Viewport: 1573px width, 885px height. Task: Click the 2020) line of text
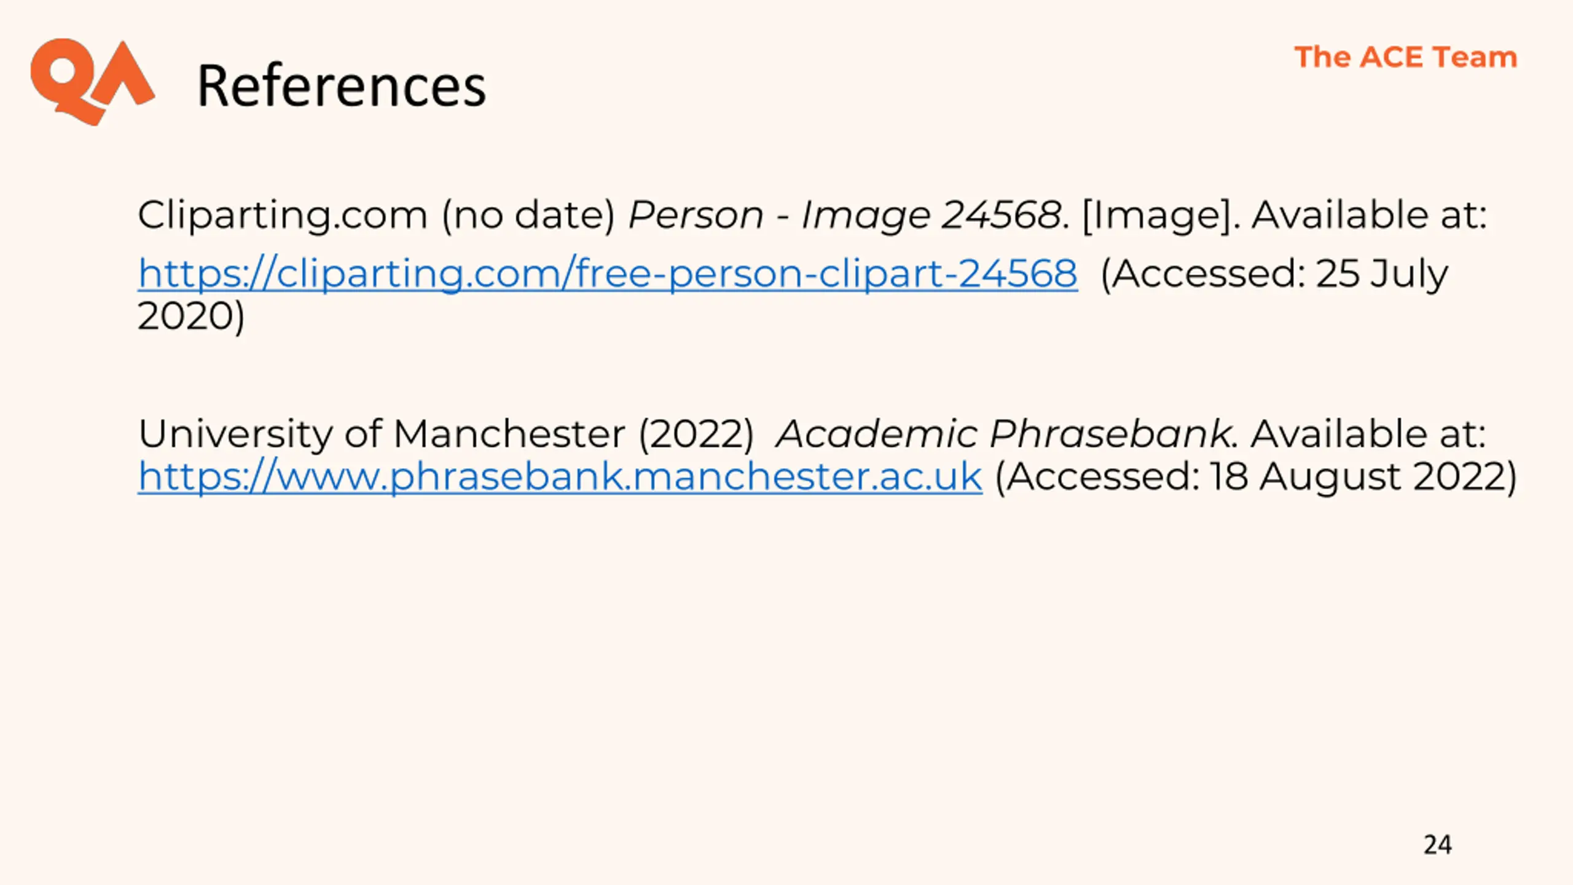pos(191,317)
